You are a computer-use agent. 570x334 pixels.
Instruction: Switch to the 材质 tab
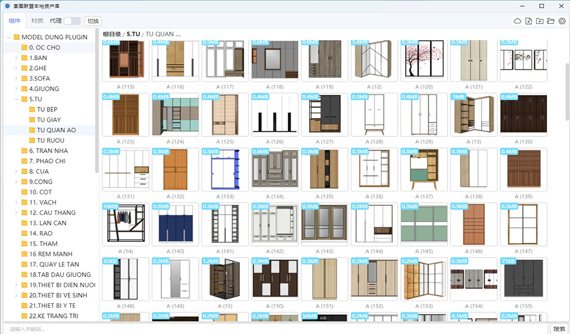37,21
